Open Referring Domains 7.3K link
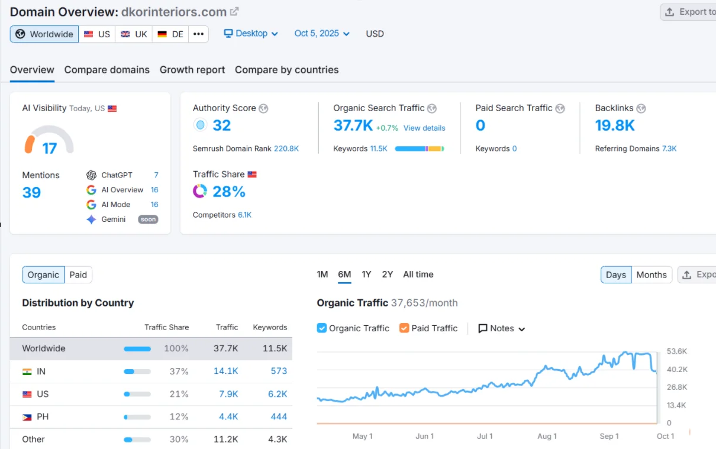Screen dimensions: 716x449 (669, 148)
